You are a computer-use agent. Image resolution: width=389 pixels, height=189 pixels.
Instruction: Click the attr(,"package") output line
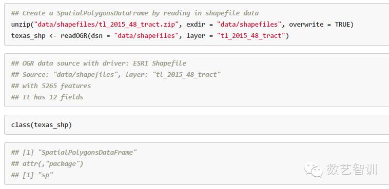(47, 164)
